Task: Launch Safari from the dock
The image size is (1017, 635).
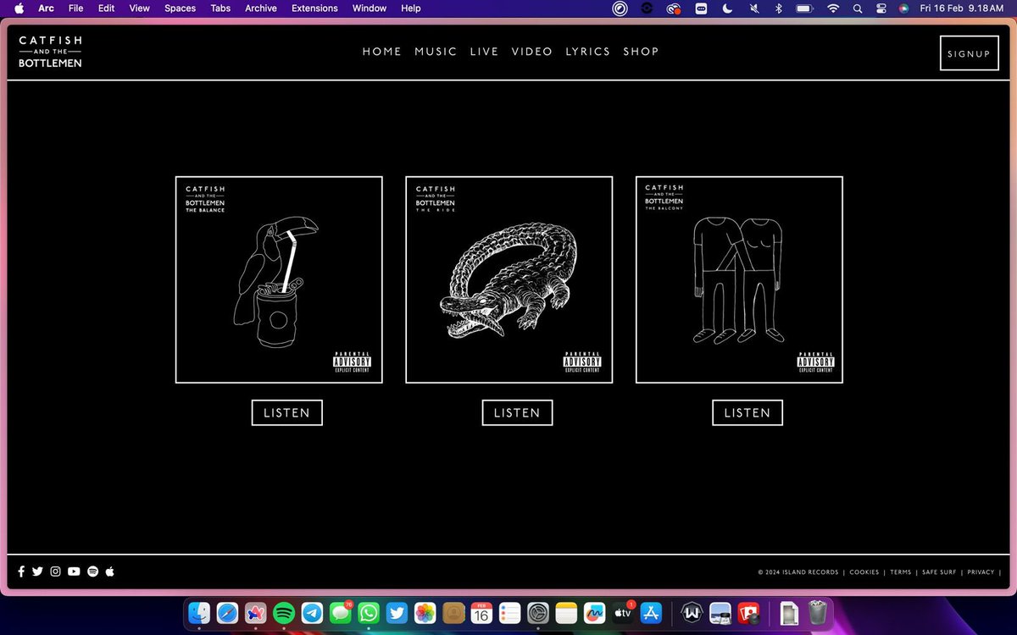Action: pyautogui.click(x=227, y=612)
